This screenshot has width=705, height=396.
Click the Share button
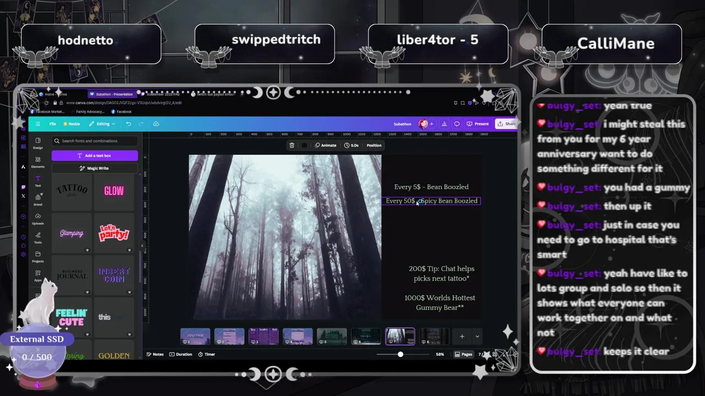pos(506,124)
